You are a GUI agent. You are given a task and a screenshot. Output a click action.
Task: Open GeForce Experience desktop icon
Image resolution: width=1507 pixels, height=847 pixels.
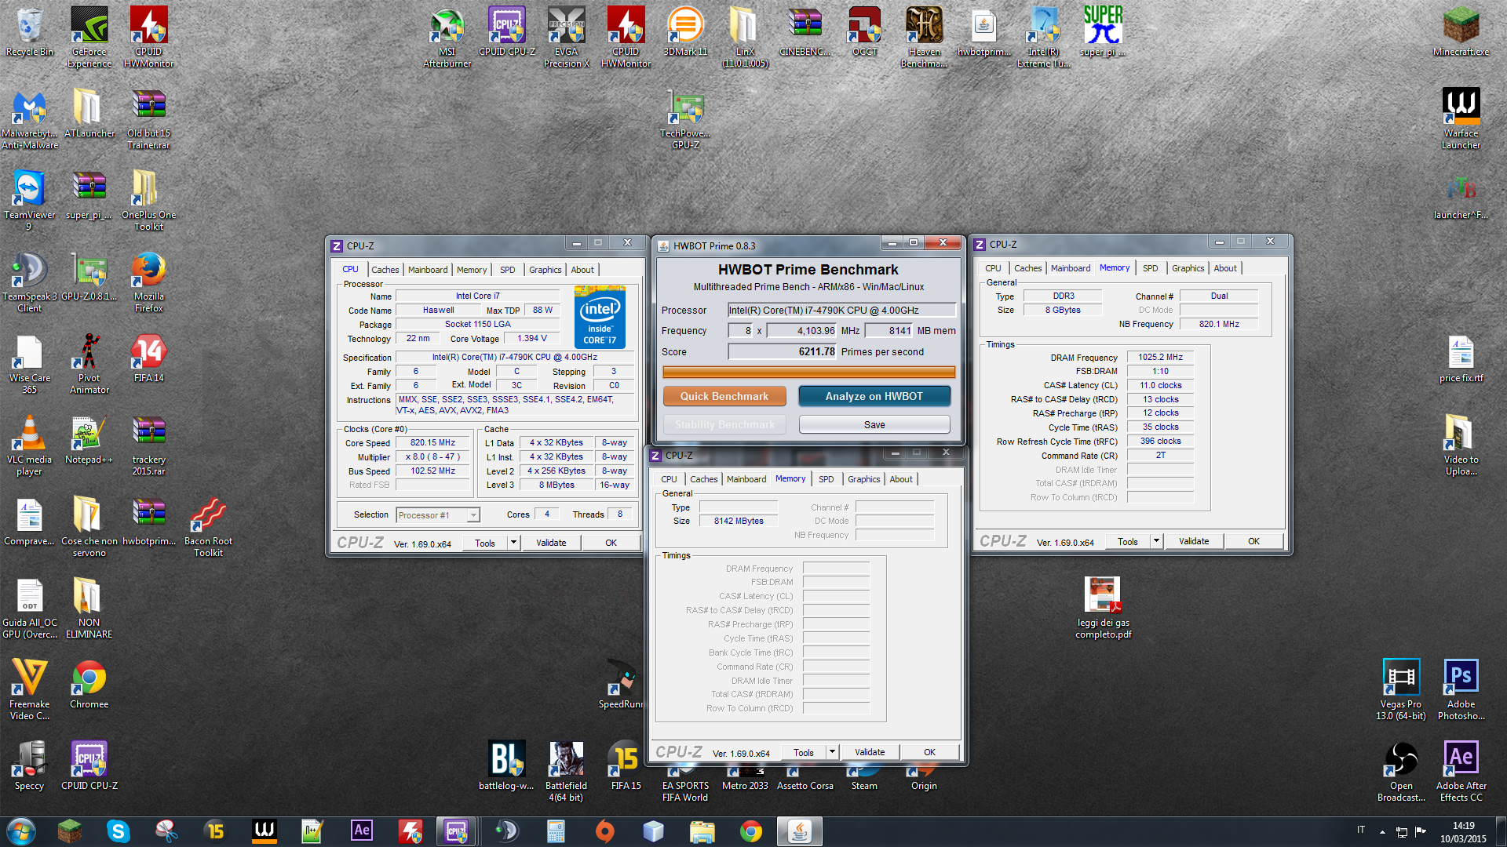pos(89,37)
